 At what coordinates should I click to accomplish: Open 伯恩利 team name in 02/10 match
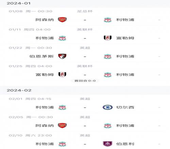pos(125,144)
